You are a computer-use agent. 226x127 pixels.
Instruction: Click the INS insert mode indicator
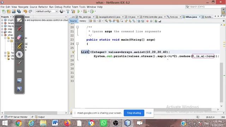223,117
